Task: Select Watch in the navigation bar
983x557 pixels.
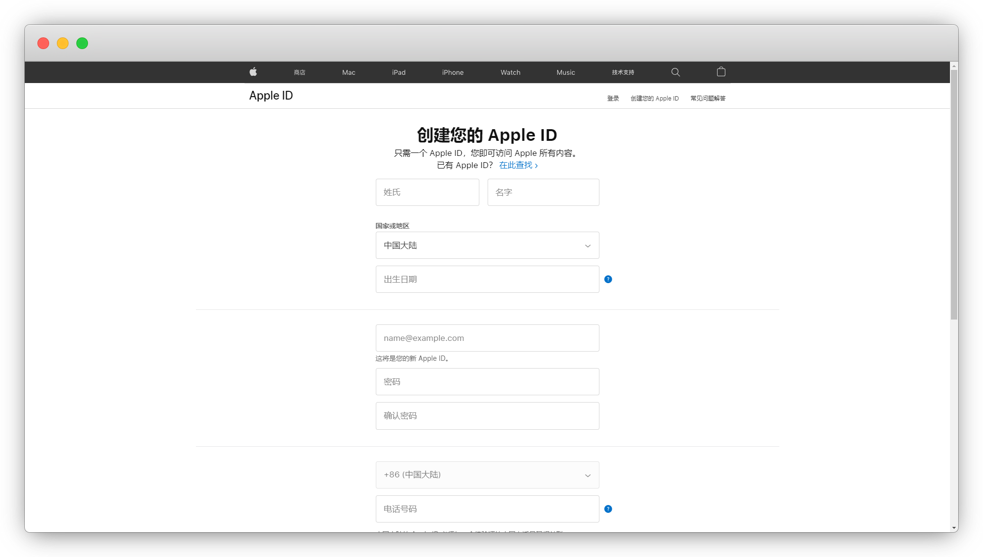Action: click(510, 72)
